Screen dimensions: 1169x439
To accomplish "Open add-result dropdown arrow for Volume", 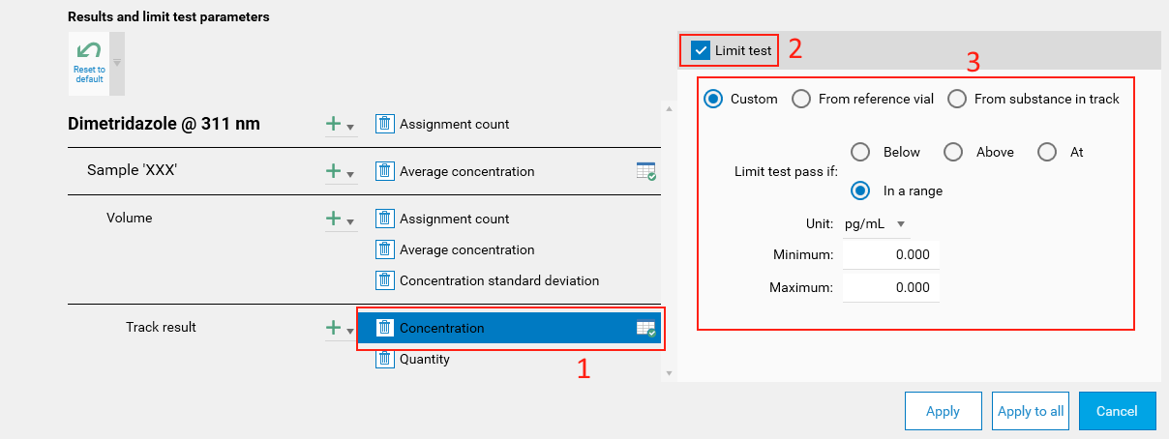I will click(x=350, y=220).
